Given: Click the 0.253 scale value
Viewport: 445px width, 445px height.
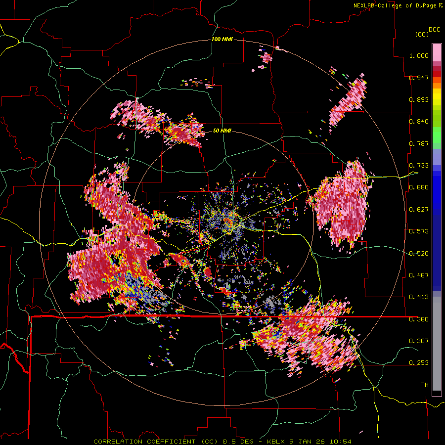Looking at the screenshot, I should [419, 363].
